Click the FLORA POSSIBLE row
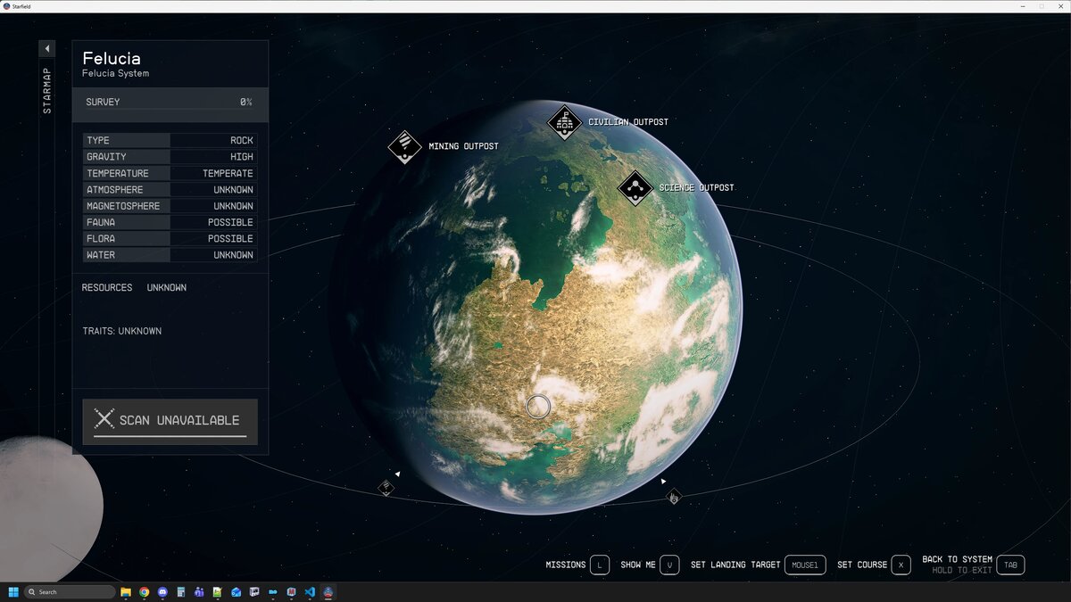 point(170,239)
